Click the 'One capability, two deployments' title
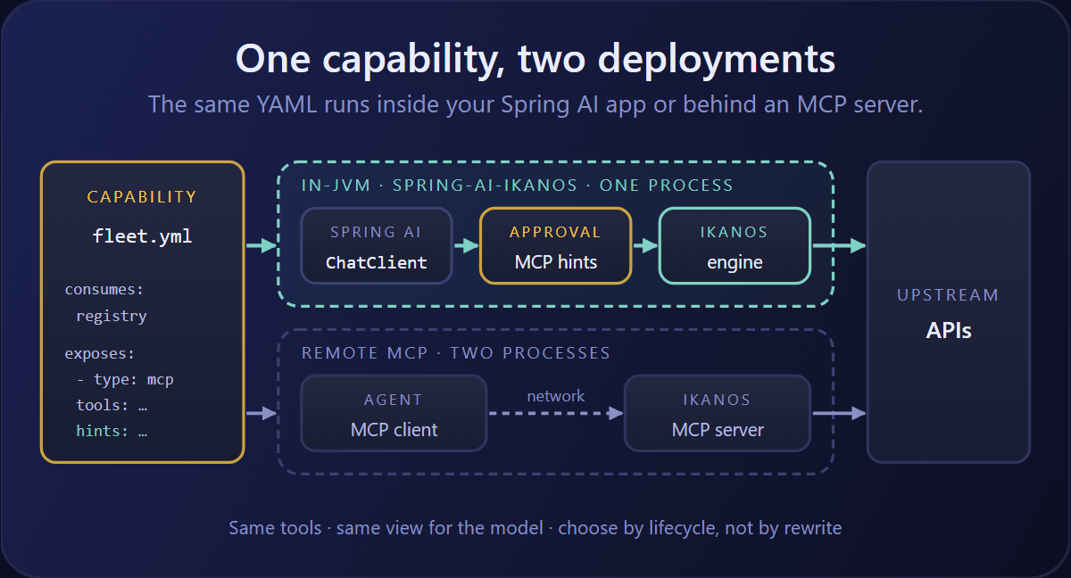Image resolution: width=1071 pixels, height=578 pixels. coord(535,59)
